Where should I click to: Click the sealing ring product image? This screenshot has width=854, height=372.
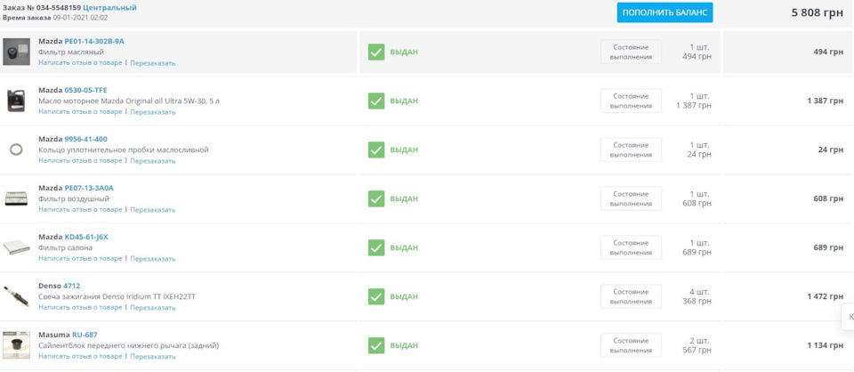[x=16, y=150]
